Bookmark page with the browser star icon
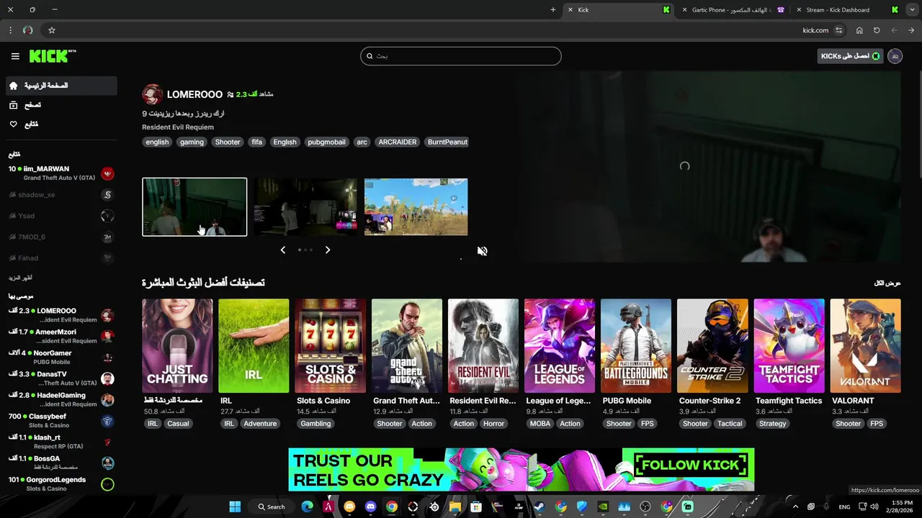This screenshot has height=518, width=922. click(52, 30)
